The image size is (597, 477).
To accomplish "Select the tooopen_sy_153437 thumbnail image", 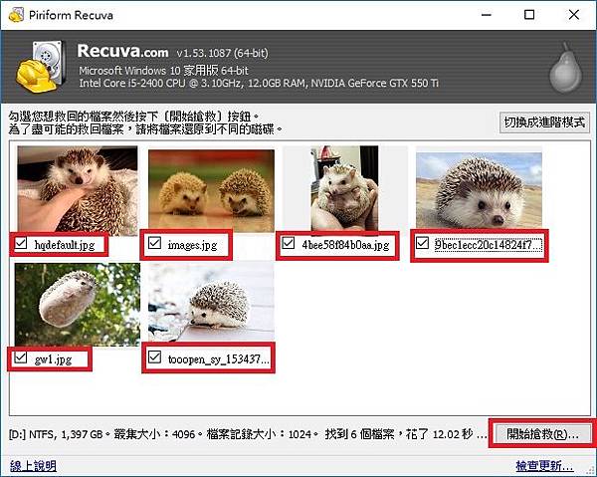I will tap(211, 302).
